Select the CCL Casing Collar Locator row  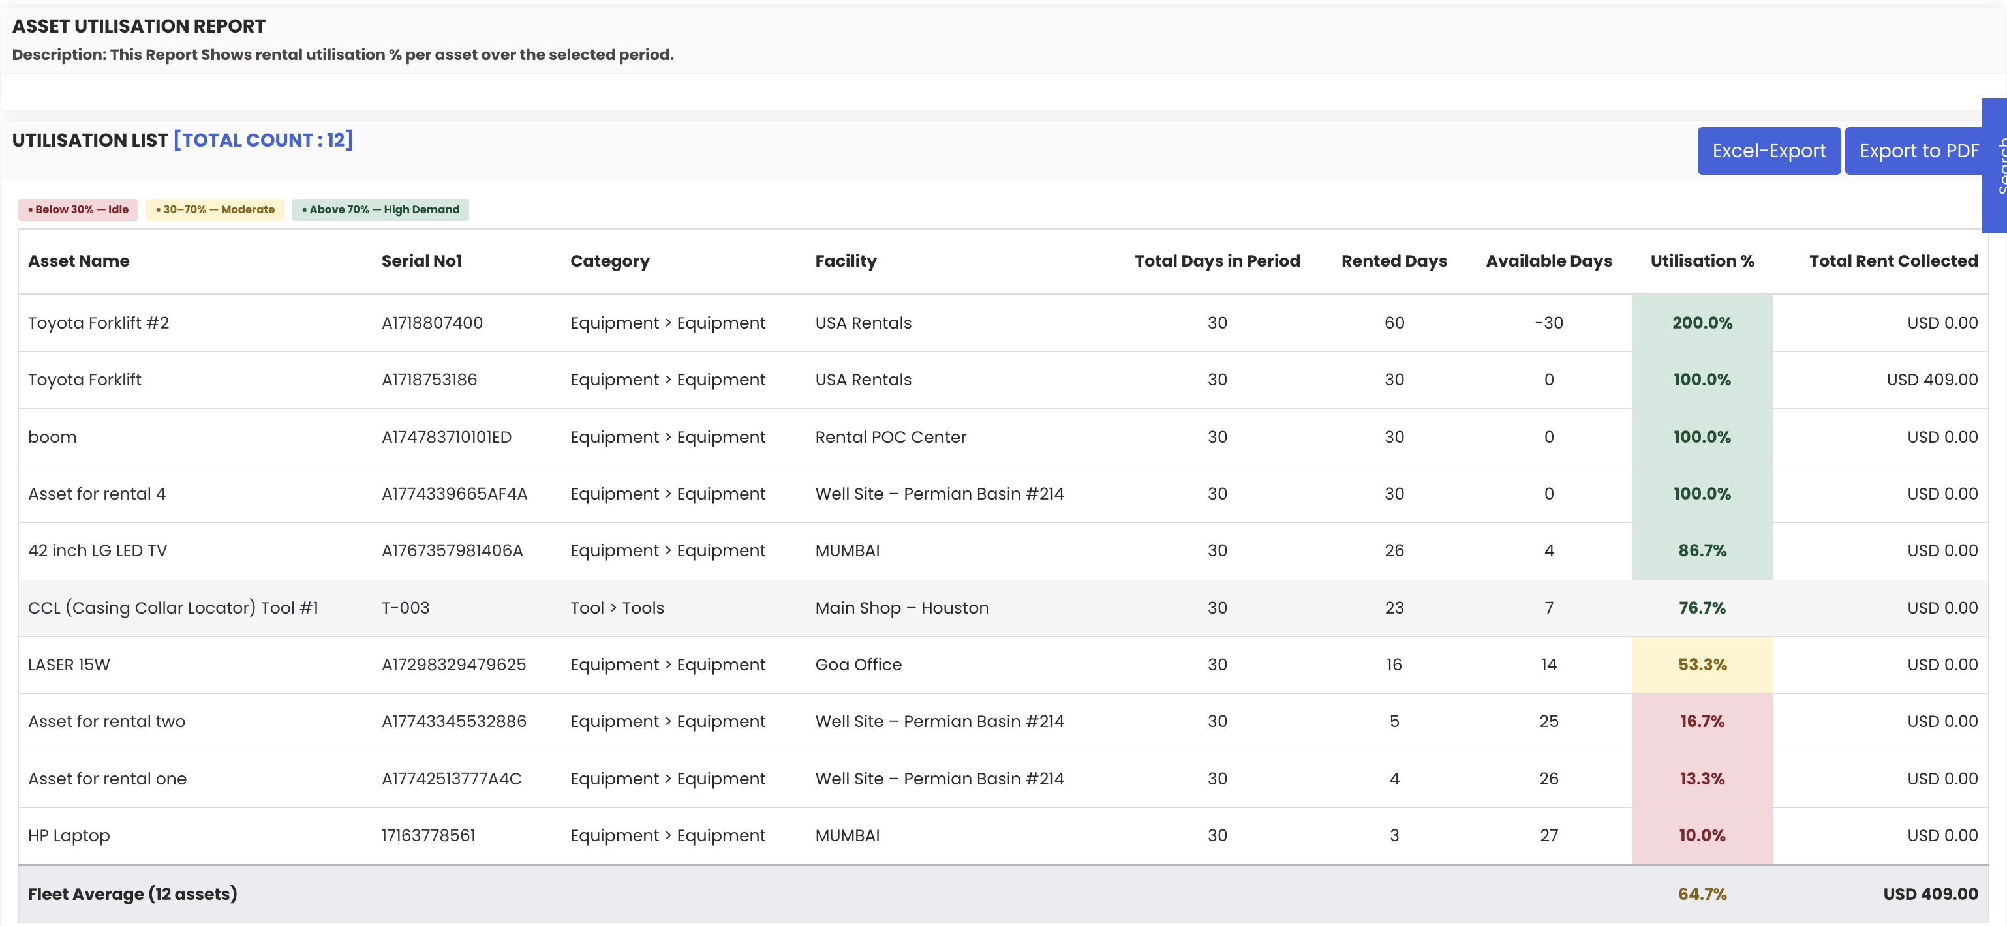point(173,608)
